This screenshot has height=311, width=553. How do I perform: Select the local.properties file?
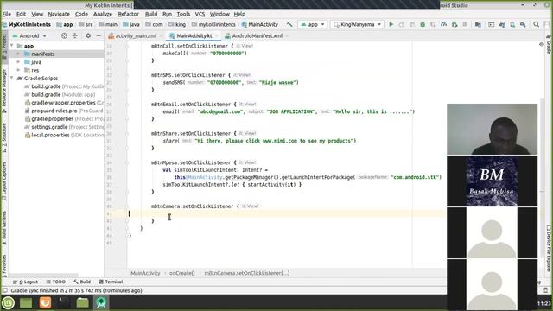coord(64,135)
